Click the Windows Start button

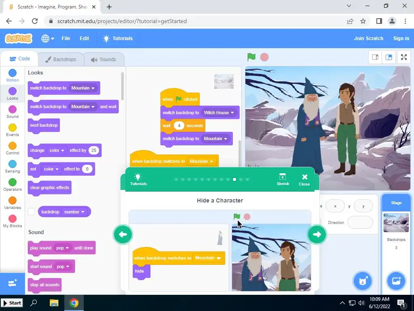12,303
